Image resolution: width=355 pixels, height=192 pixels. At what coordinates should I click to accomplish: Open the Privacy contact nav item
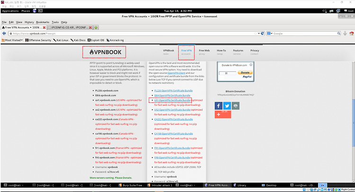click(x=255, y=52)
